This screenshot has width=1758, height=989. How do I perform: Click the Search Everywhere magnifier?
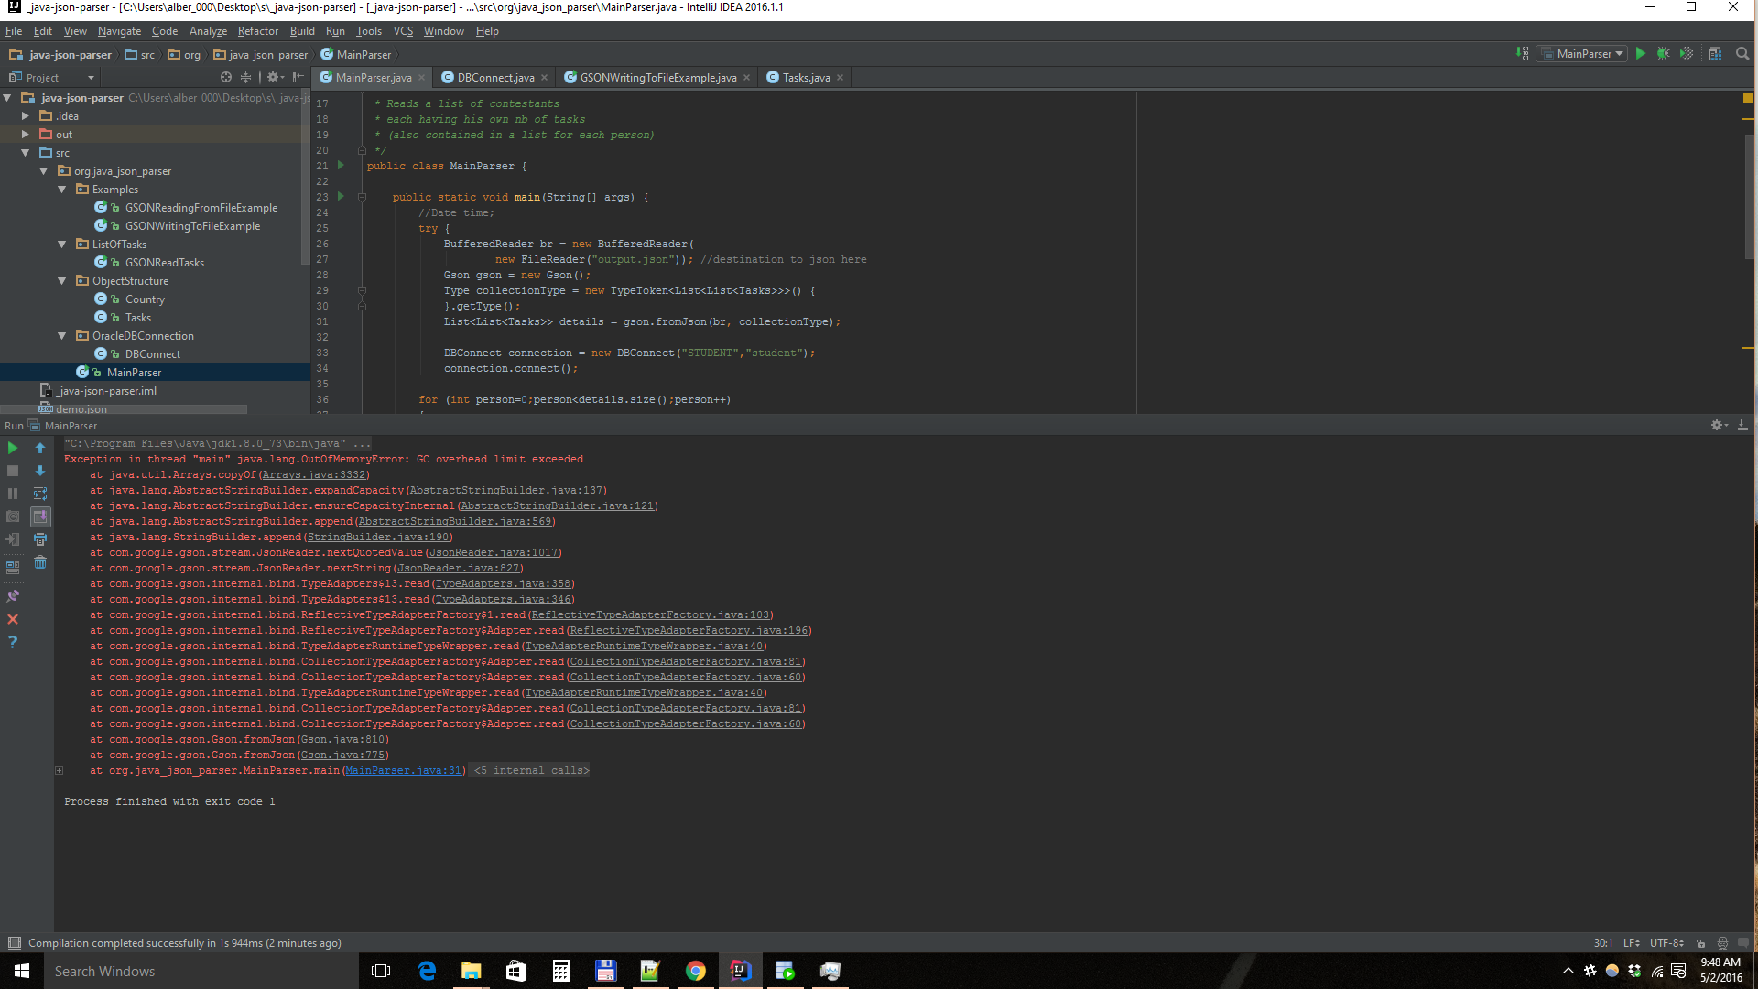click(x=1742, y=54)
